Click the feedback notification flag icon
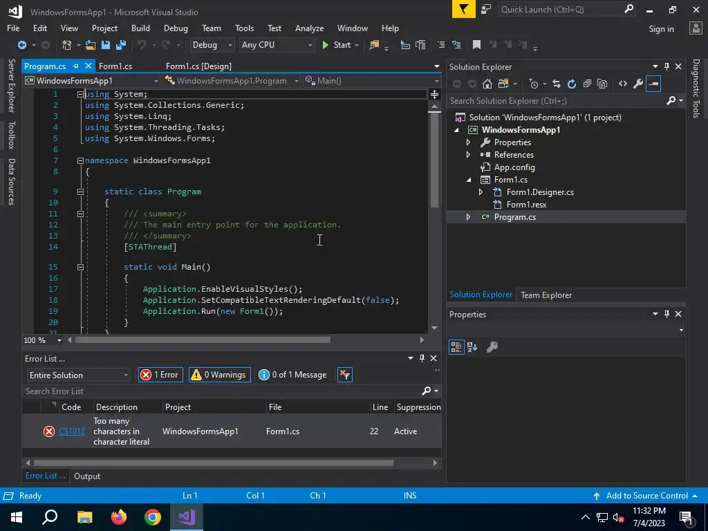The height and width of the screenshot is (531, 708). pyautogui.click(x=464, y=9)
